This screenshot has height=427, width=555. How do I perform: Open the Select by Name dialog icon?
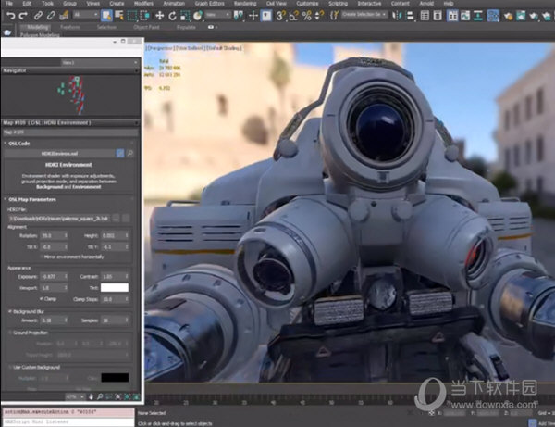119,16
